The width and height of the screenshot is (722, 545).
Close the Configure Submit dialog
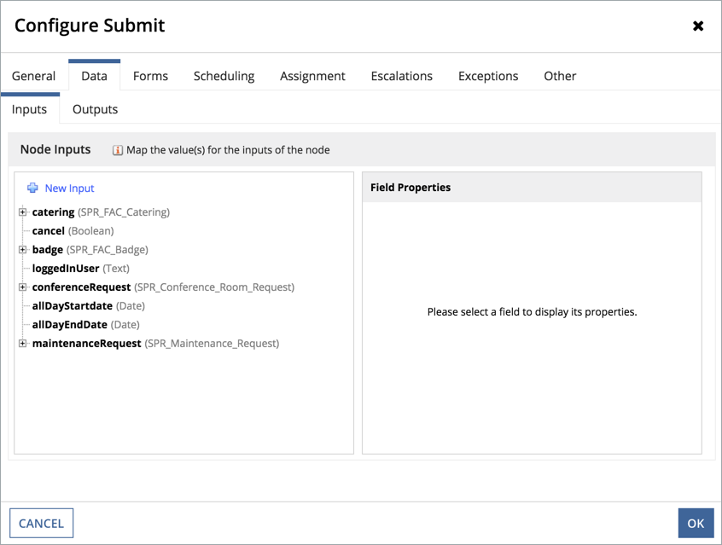click(698, 26)
